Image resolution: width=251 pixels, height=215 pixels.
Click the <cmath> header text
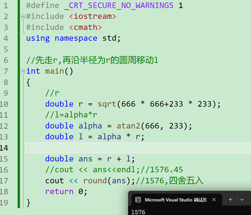coord(85,27)
